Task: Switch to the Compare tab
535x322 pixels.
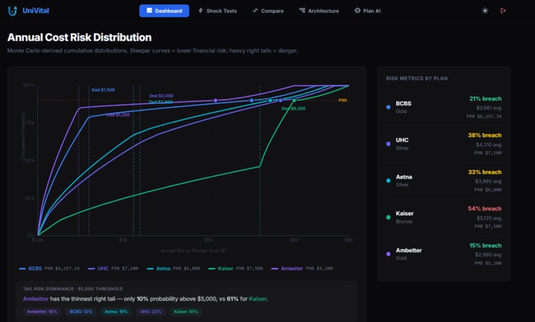Action: pos(268,11)
